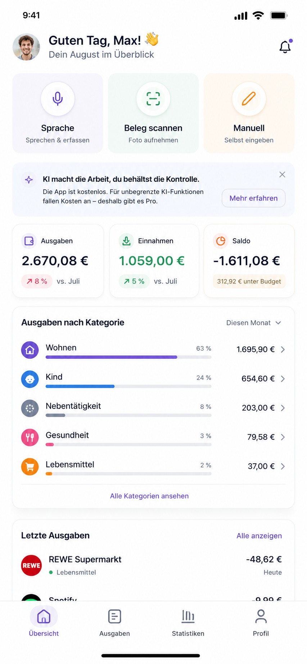Click the Mehr erfahren button

pyautogui.click(x=253, y=198)
